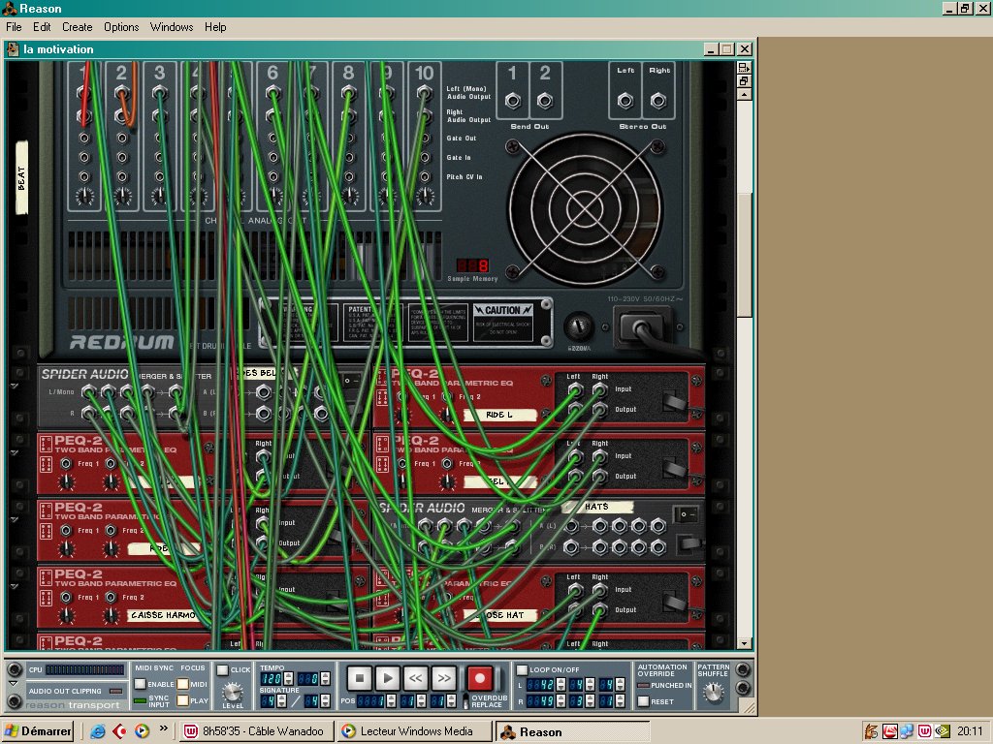Click the Stereo Out Right jack
993x744 pixels.
(658, 100)
